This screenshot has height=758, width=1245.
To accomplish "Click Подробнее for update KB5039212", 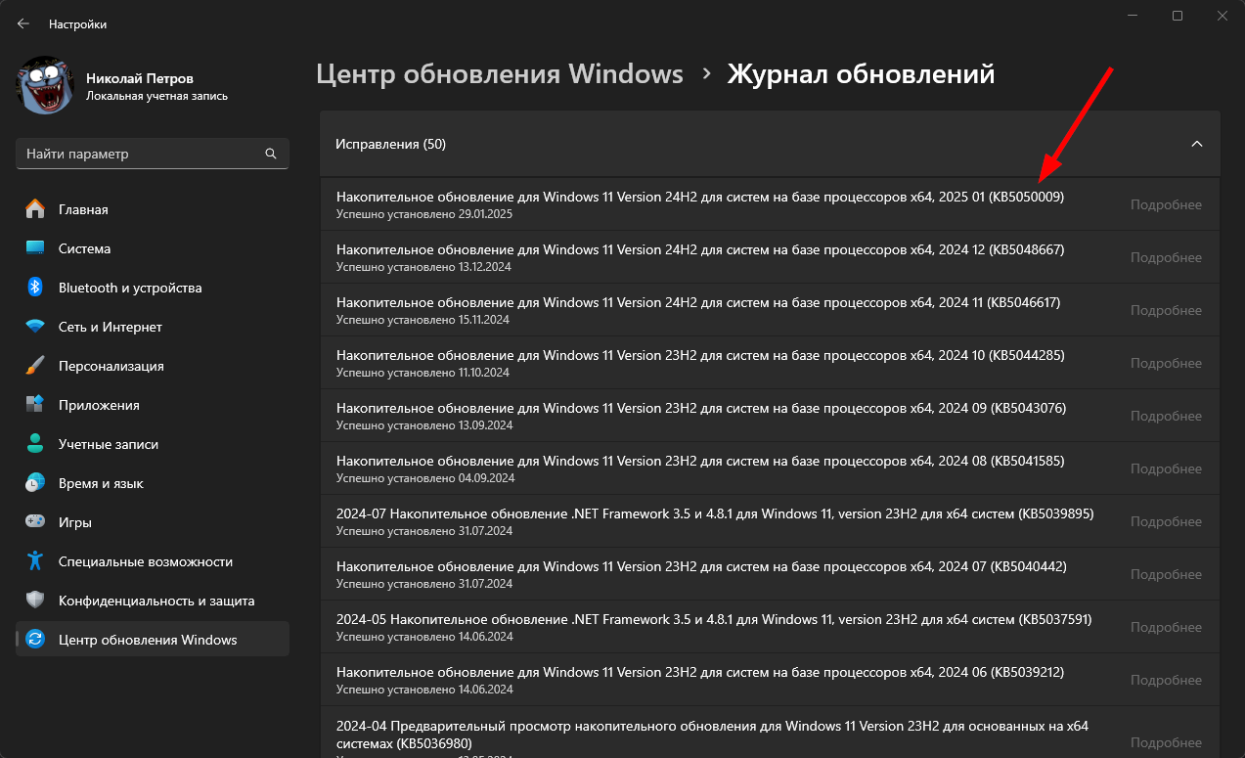I will (1166, 680).
